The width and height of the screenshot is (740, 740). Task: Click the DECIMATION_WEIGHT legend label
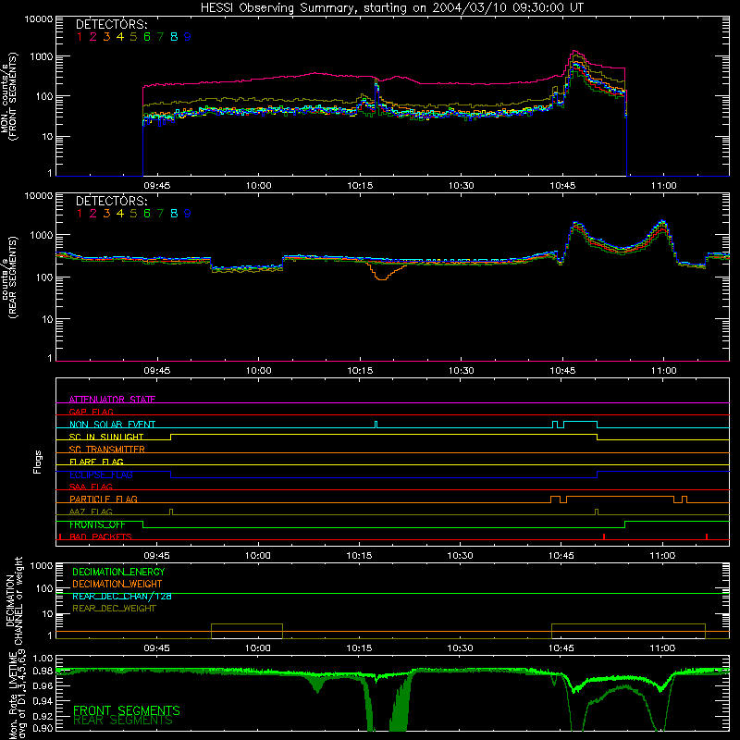pos(117,584)
